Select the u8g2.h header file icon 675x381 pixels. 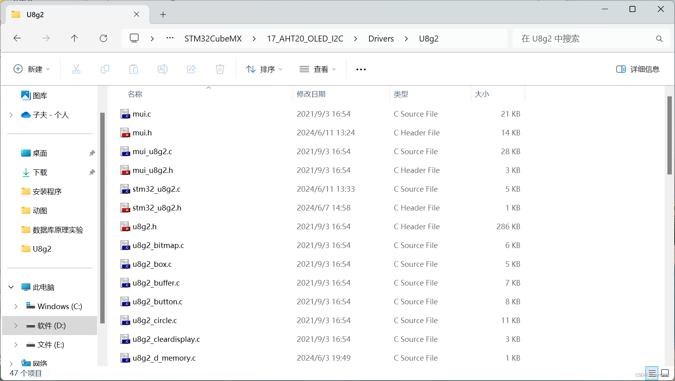click(x=125, y=226)
